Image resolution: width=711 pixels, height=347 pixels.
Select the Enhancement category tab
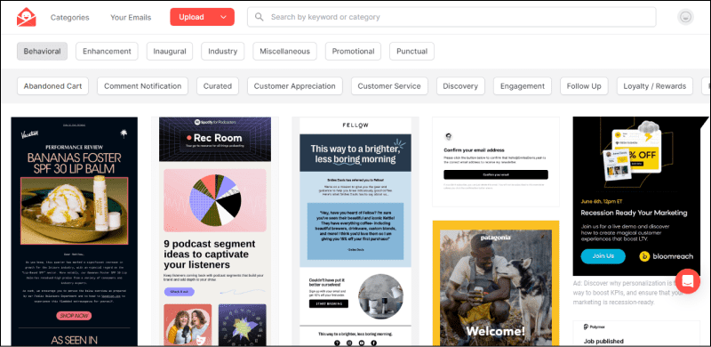coord(107,52)
